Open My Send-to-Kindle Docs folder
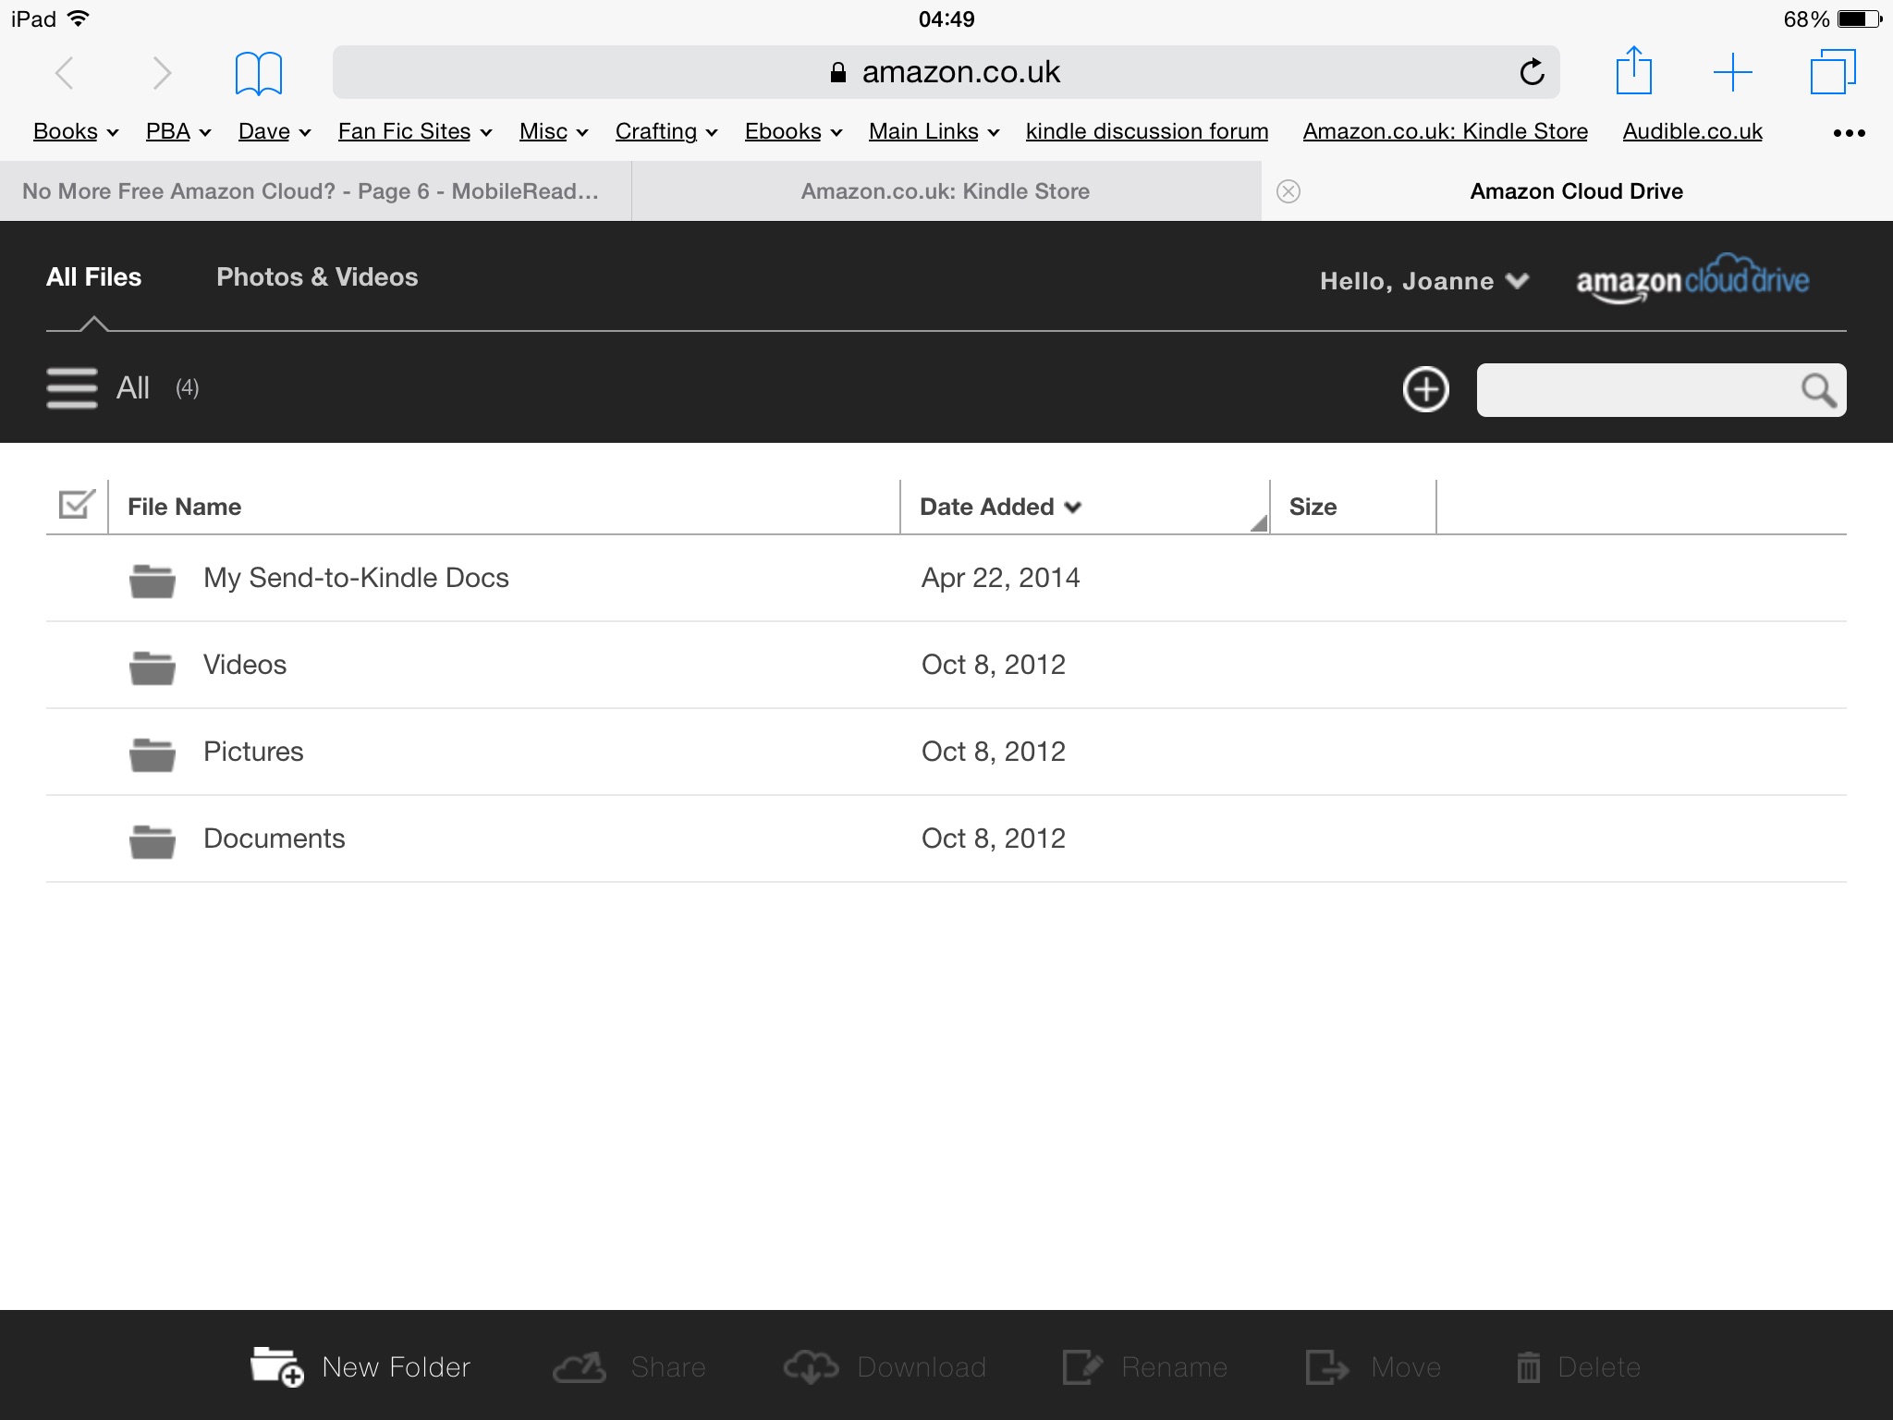1893x1420 pixels. [x=356, y=578]
